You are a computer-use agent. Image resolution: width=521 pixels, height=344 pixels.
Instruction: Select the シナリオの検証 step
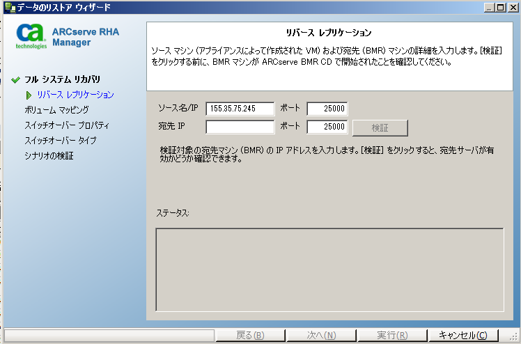(x=49, y=156)
